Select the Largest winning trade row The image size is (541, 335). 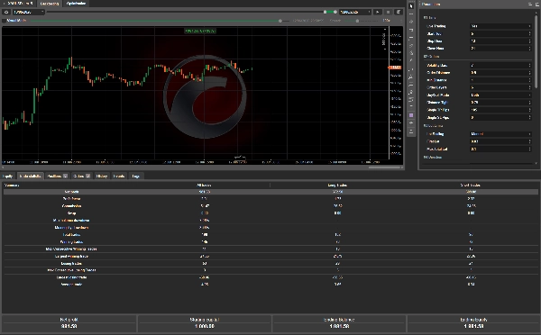[270, 257]
